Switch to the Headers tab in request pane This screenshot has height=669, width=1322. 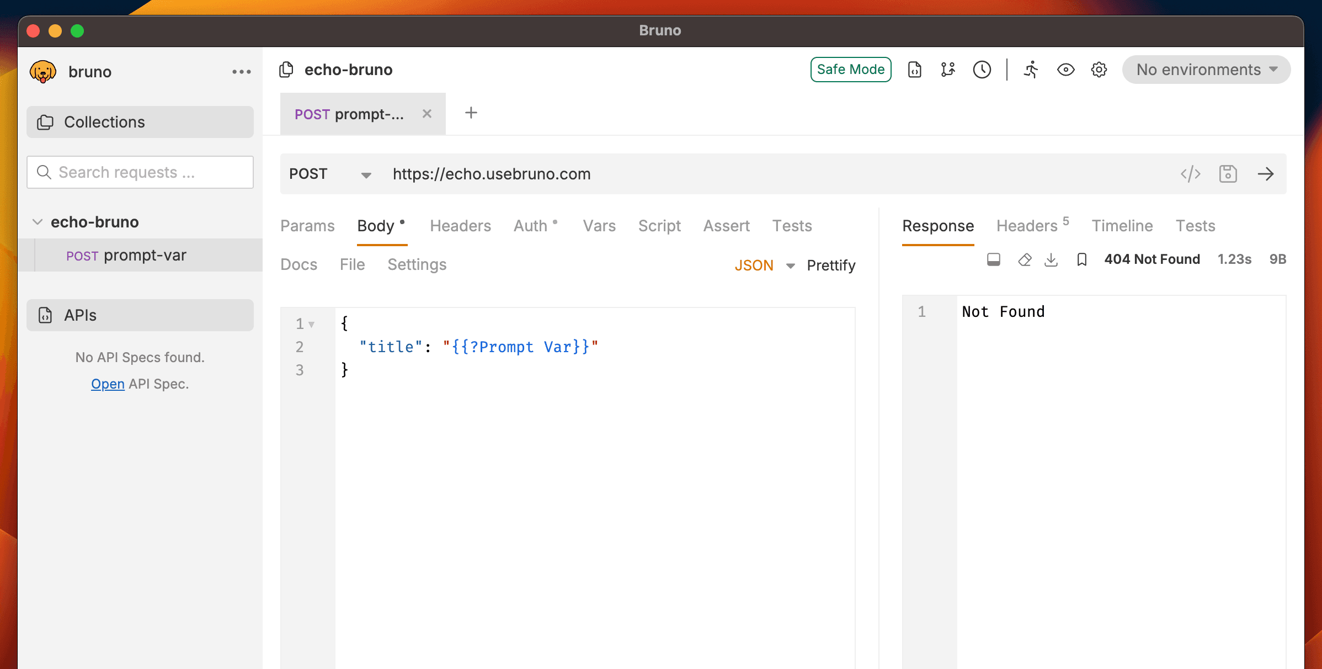point(460,226)
